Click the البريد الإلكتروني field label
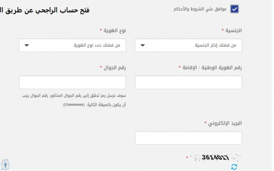This screenshot has height=171, width=274. (x=225, y=123)
